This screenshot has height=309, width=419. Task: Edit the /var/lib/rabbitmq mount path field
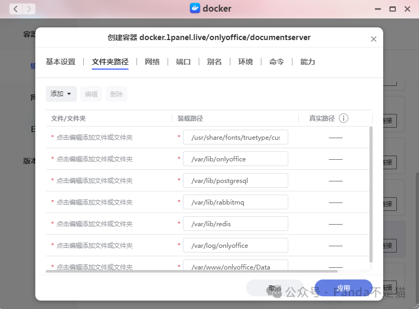(x=236, y=202)
